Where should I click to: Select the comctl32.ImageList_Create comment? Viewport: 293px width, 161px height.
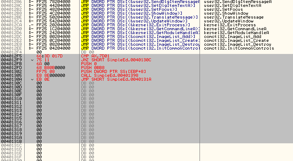click(236, 41)
